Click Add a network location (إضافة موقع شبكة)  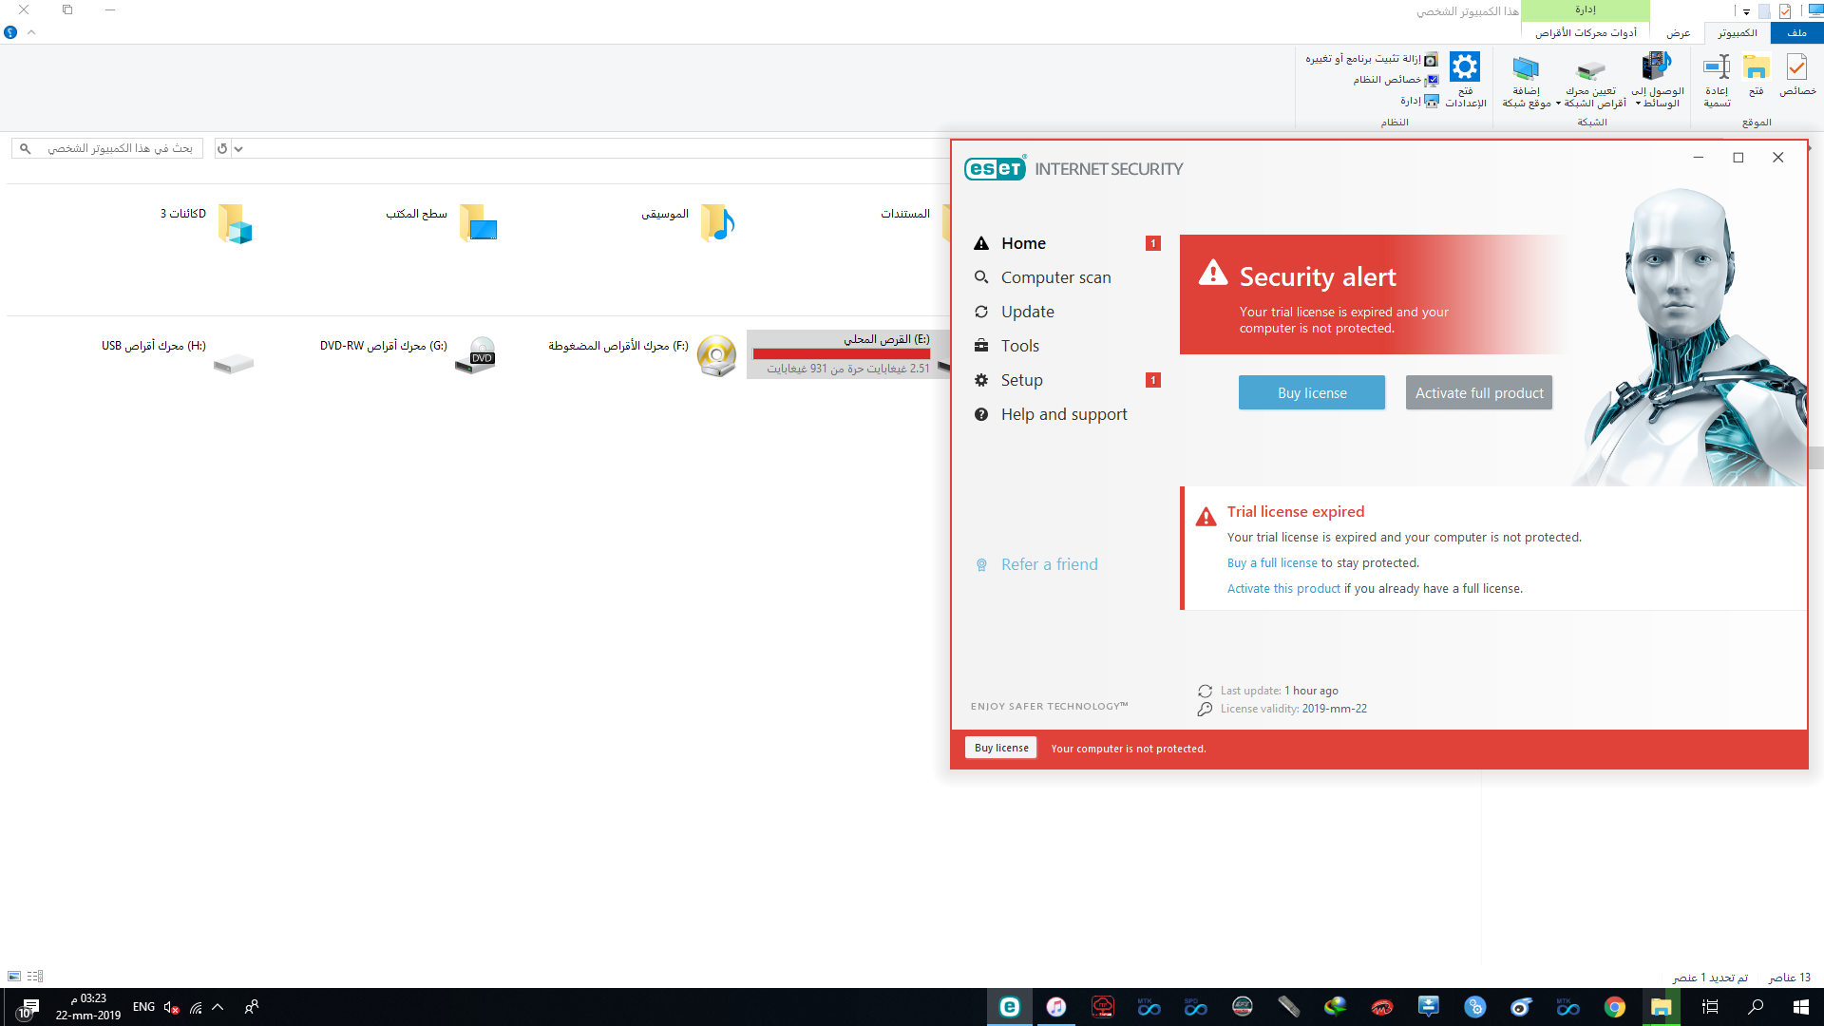click(x=1526, y=82)
